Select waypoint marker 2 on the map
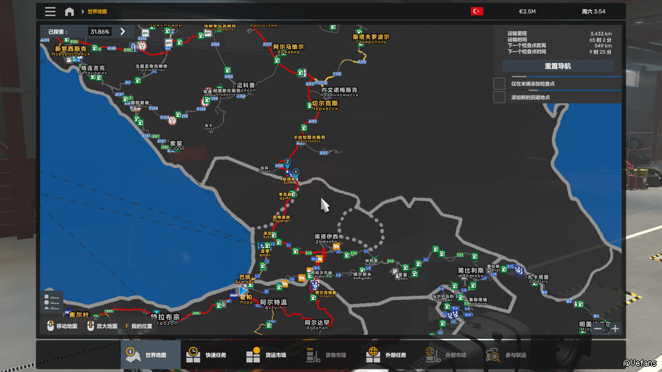 [287, 163]
